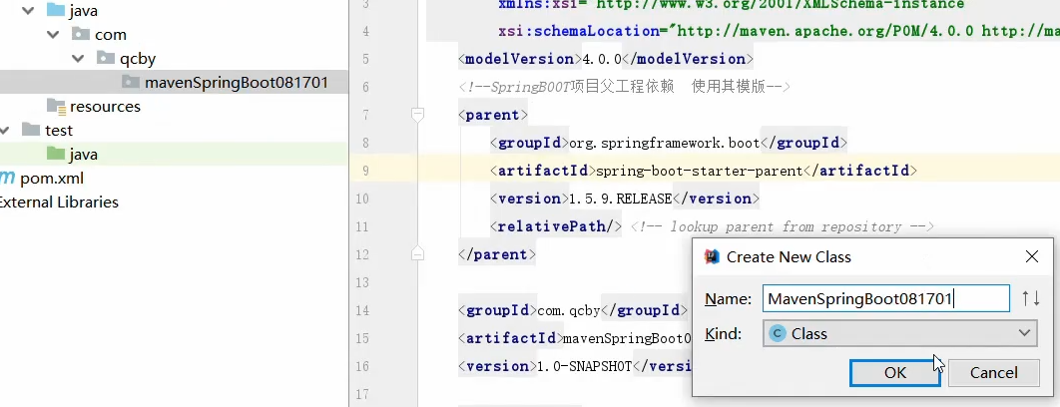The height and width of the screenshot is (407, 1060).
Task: Select the mavenSpringBoot081701 package
Action: pos(236,83)
